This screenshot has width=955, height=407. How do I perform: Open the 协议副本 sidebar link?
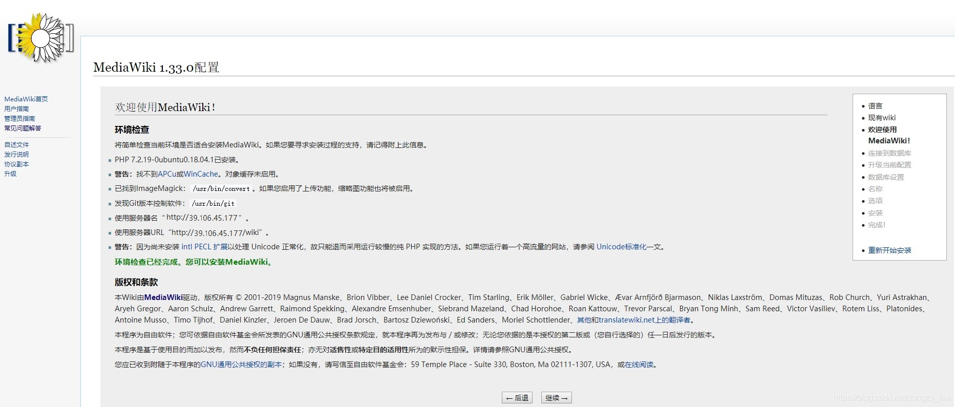pos(16,164)
